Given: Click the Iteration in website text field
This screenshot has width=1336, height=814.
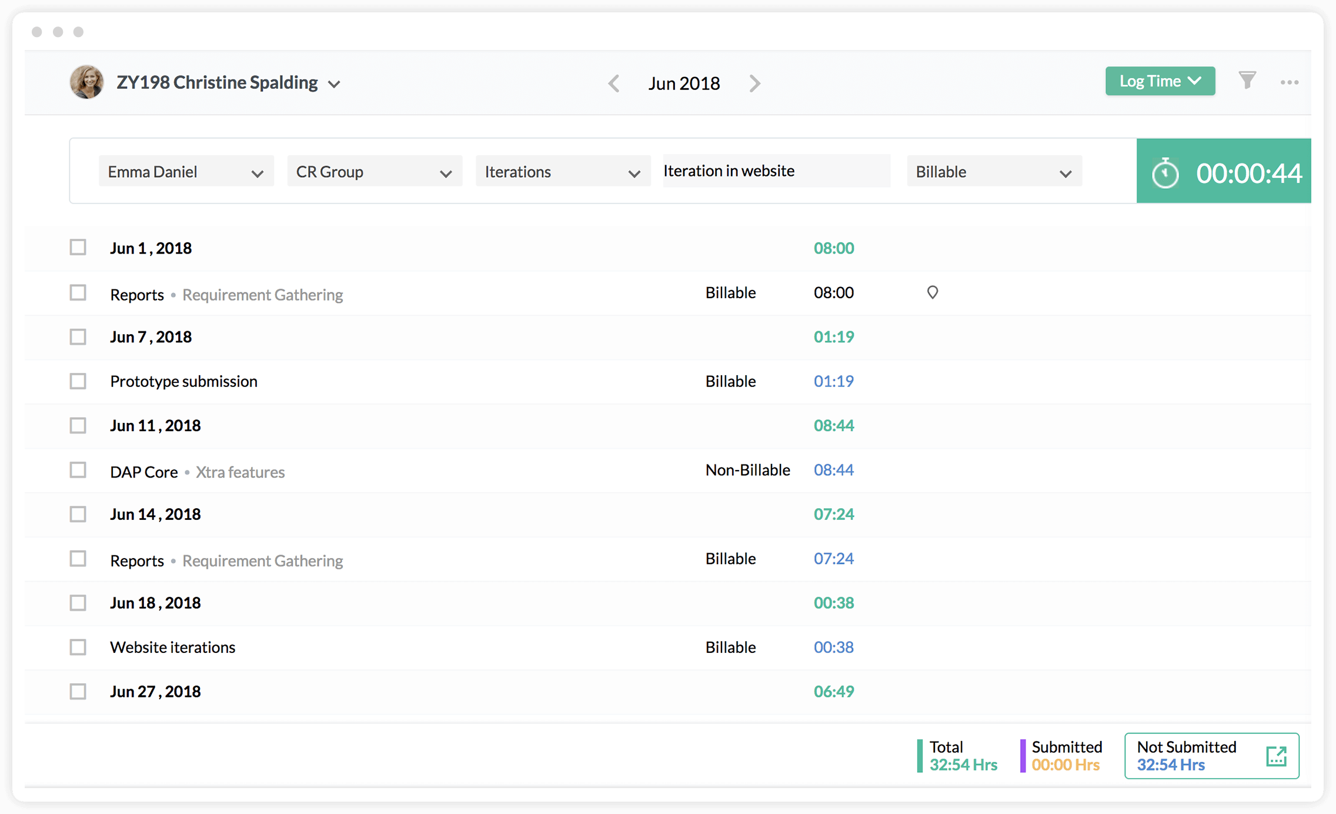Looking at the screenshot, I should pos(776,171).
